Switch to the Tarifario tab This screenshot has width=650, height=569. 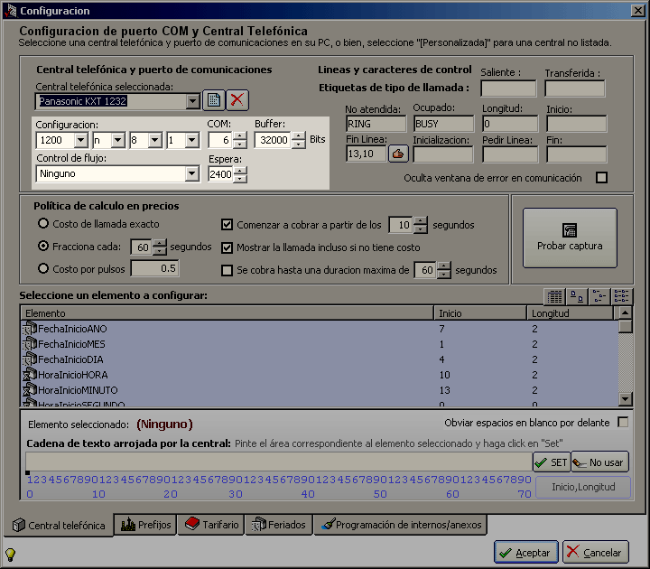point(211,525)
